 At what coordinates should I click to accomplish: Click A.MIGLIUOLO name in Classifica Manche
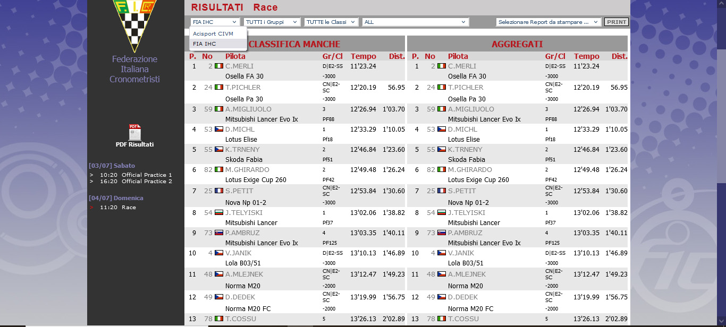[x=248, y=109]
